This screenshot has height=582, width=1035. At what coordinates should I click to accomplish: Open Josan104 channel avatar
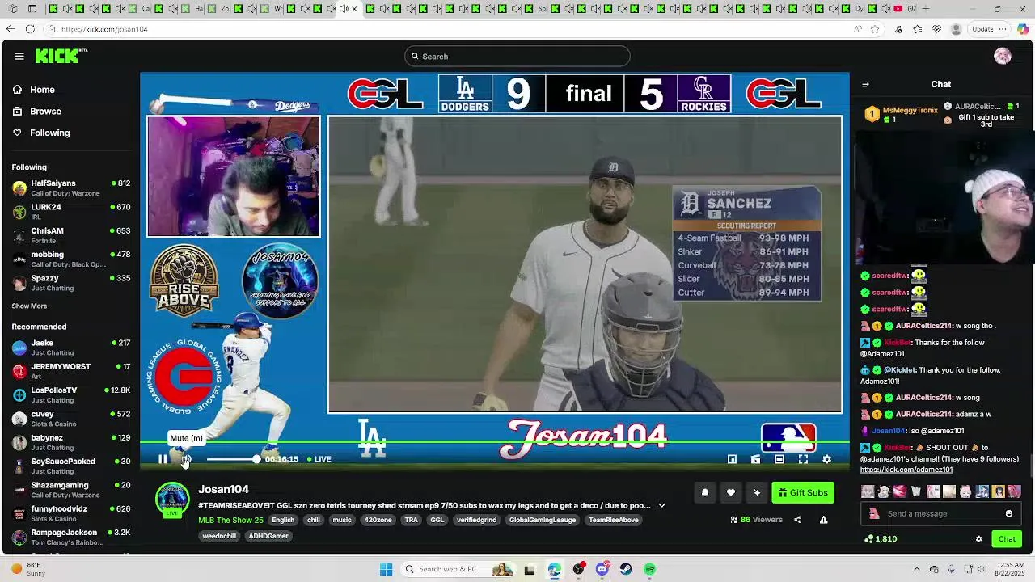pos(172,500)
